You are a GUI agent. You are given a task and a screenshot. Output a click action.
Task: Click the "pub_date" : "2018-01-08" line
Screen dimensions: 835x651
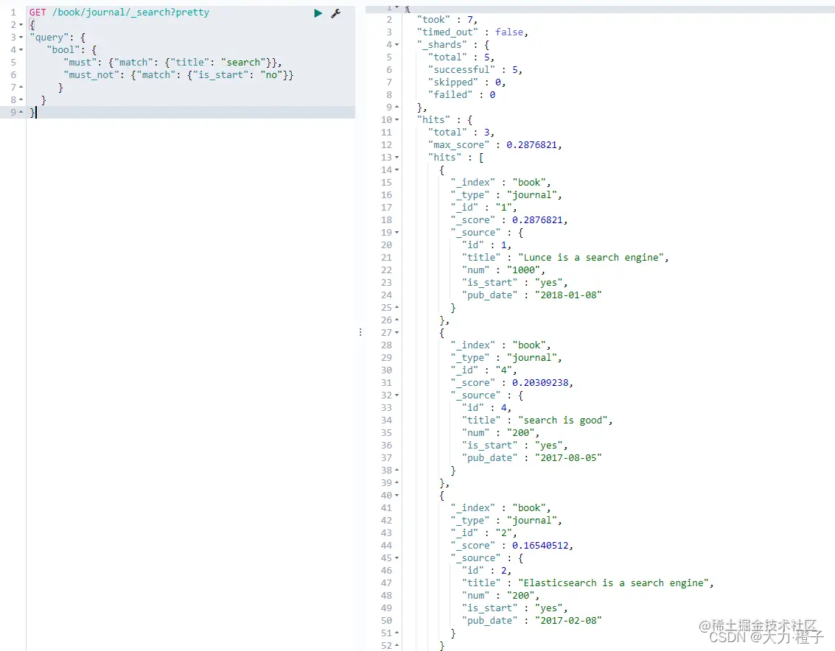click(x=531, y=295)
